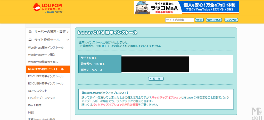Collapse the サイト作成ツール section chevron

68,40
